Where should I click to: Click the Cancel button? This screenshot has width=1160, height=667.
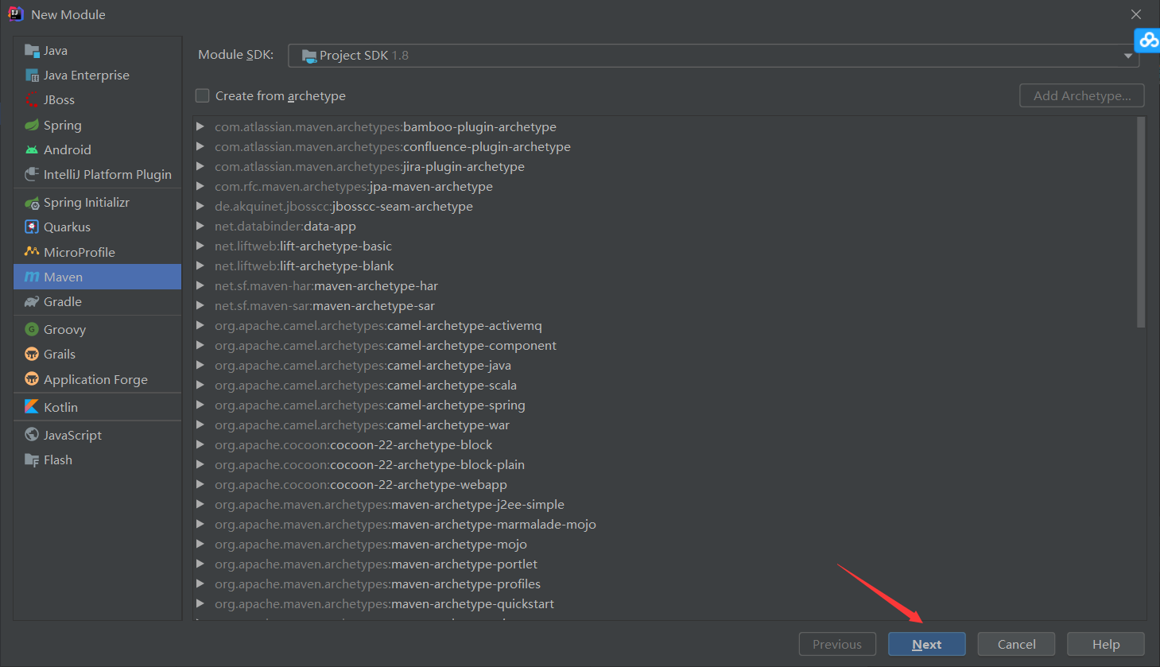click(1017, 644)
